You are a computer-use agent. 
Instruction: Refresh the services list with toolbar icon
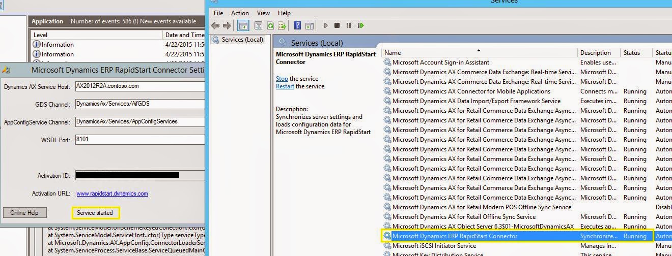click(270, 25)
